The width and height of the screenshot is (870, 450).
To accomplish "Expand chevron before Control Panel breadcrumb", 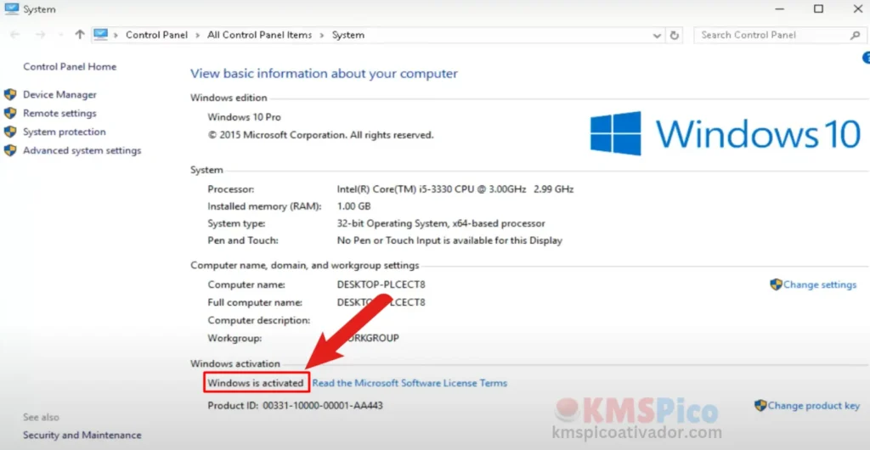I will click(x=116, y=35).
